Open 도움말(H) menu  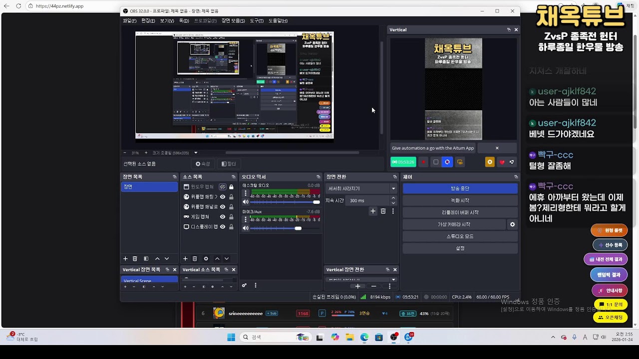click(x=278, y=21)
